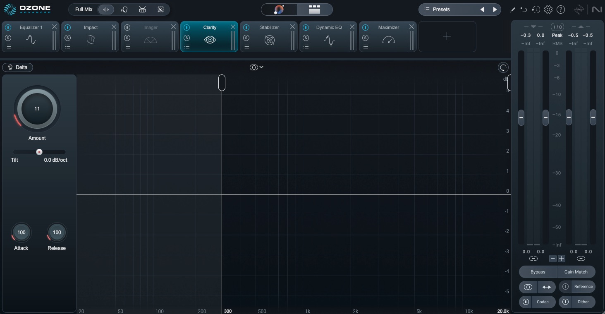The image size is (605, 314).
Task: Open the undo history clock icon
Action: point(536,10)
